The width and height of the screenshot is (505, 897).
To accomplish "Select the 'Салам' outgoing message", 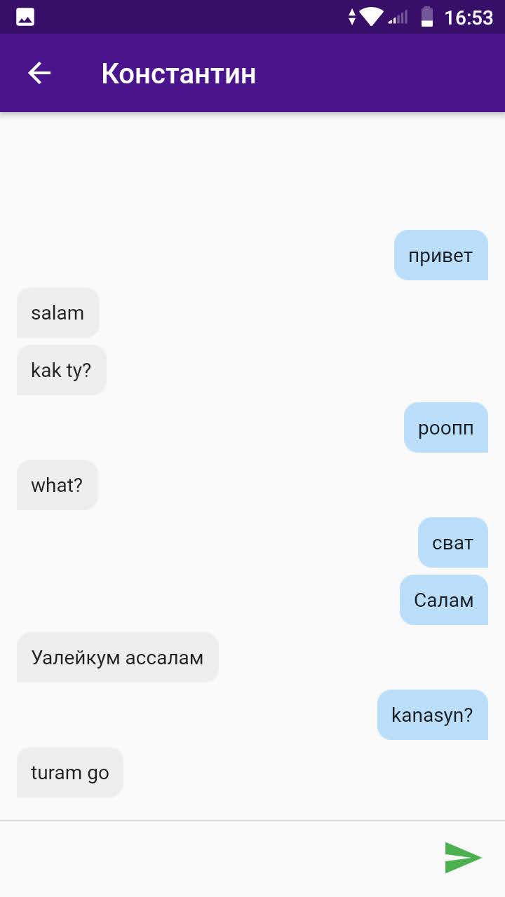I will tap(444, 600).
